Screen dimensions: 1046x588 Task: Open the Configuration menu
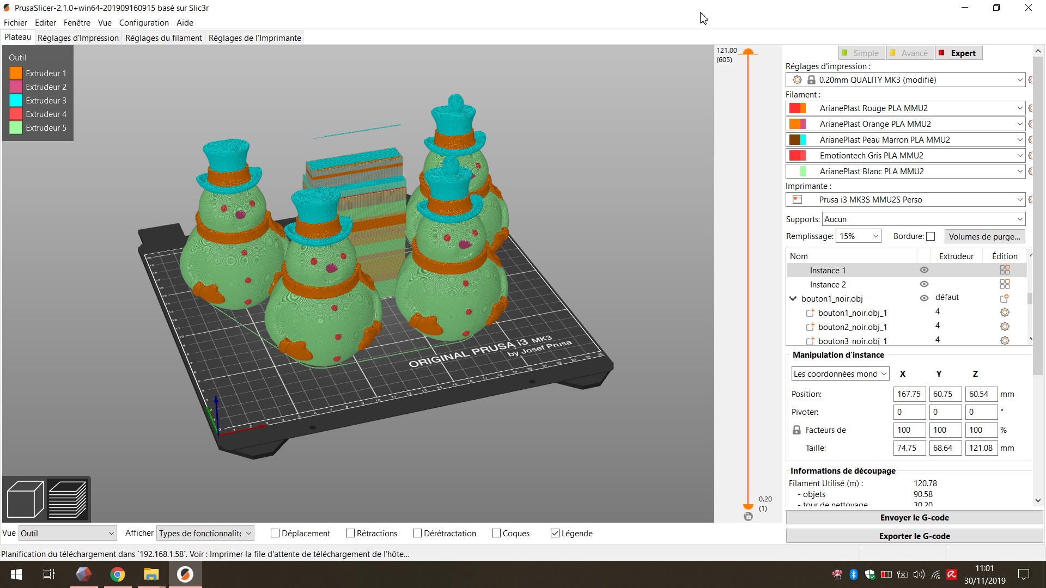[x=144, y=23]
